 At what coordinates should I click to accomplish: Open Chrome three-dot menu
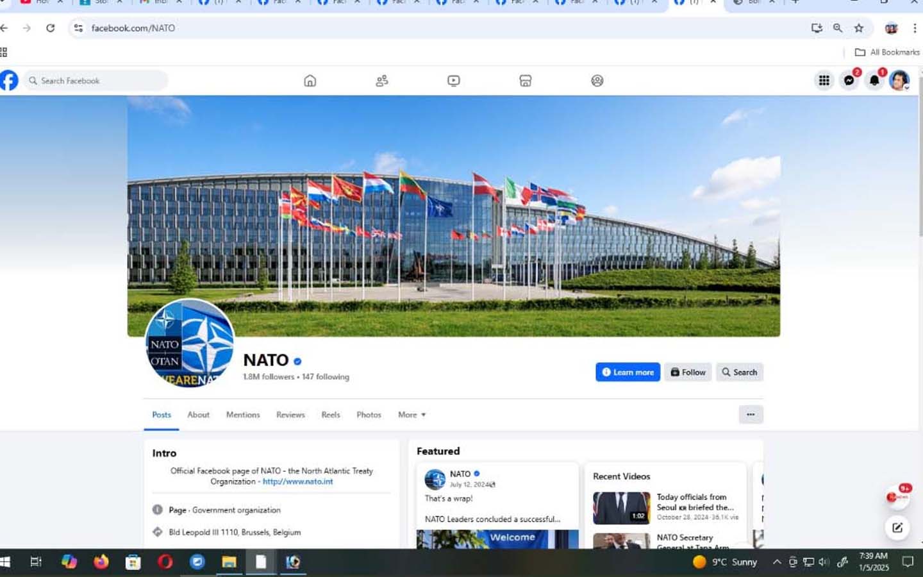[x=915, y=28]
